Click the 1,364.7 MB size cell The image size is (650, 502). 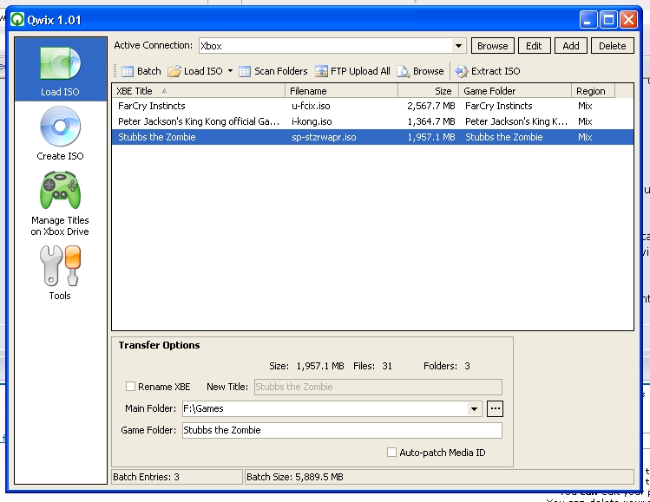431,121
